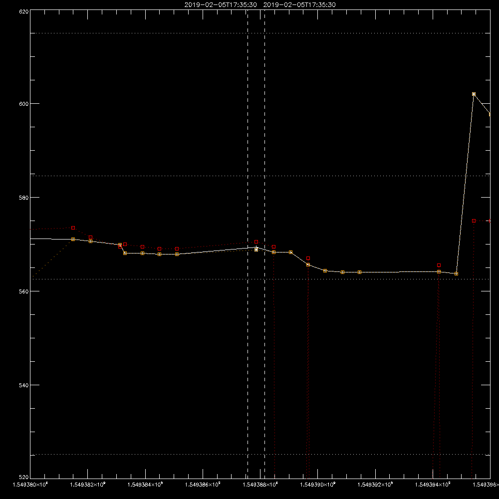The image size is (499, 499).
Task: Click the 1.549392×10⁹ x-axis label
Action: (x=376, y=485)
